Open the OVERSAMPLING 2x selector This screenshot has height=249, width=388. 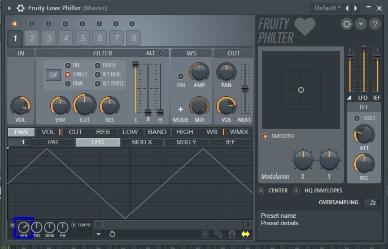(x=372, y=203)
